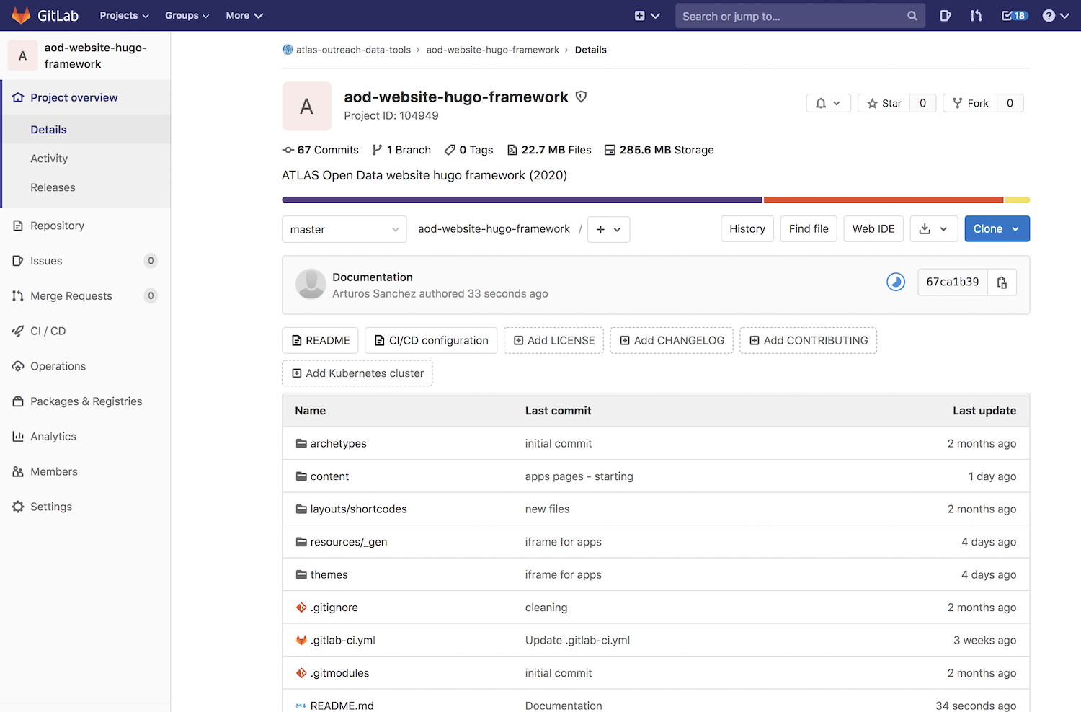1081x712 pixels.
Task: Click the notification bell dropdown
Action: pos(828,103)
